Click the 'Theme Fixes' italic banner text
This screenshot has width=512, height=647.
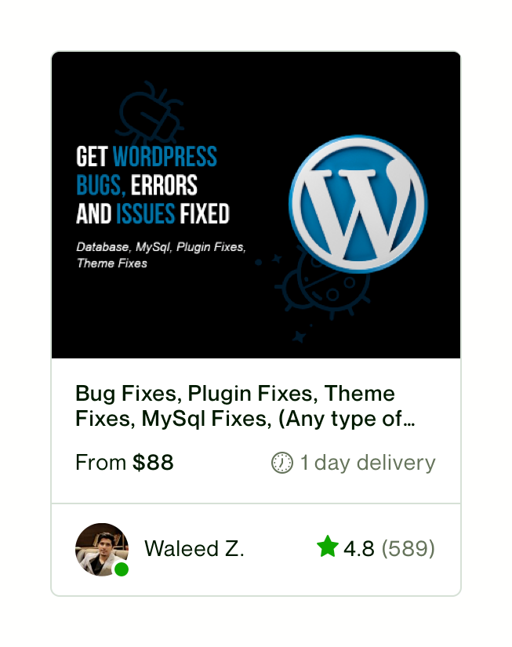point(112,264)
